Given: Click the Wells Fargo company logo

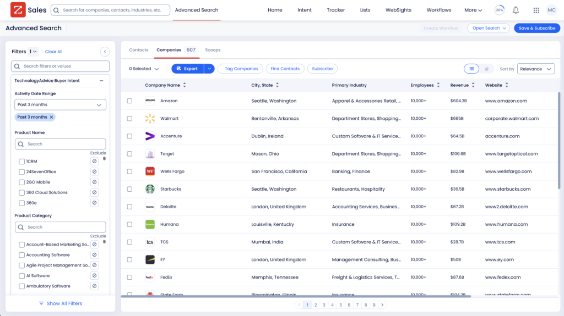Looking at the screenshot, I should point(150,171).
